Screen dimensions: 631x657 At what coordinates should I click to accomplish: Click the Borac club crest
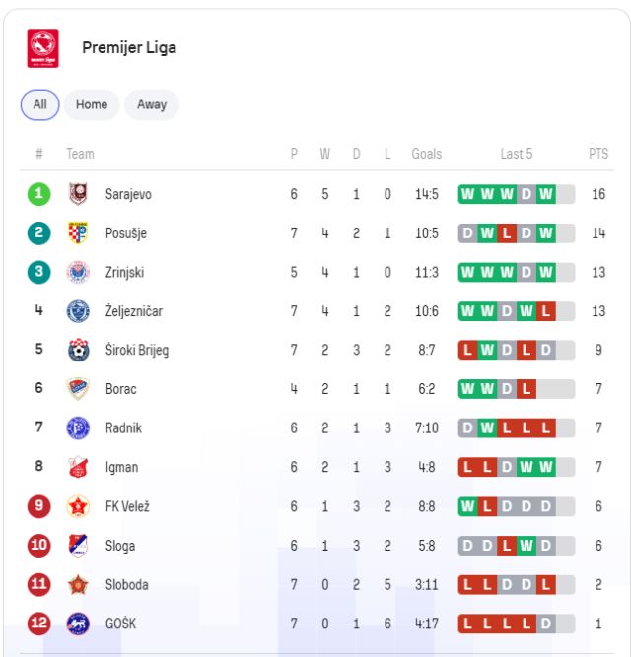[78, 389]
